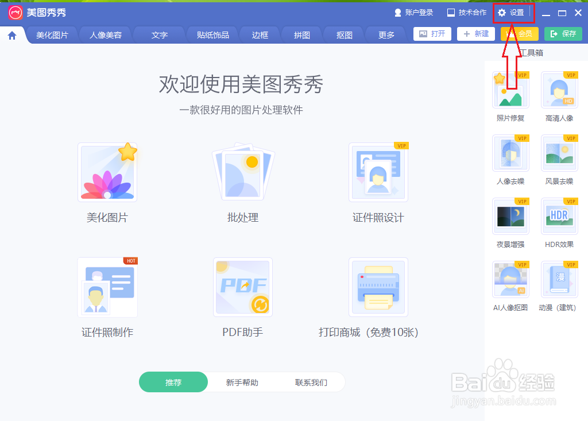Click the 高清人像 label text
Screen dimensions: 588x421
(559, 118)
